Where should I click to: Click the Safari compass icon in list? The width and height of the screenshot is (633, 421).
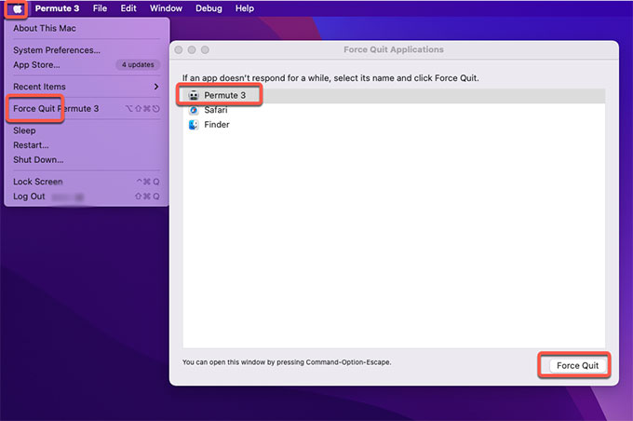[x=194, y=110]
